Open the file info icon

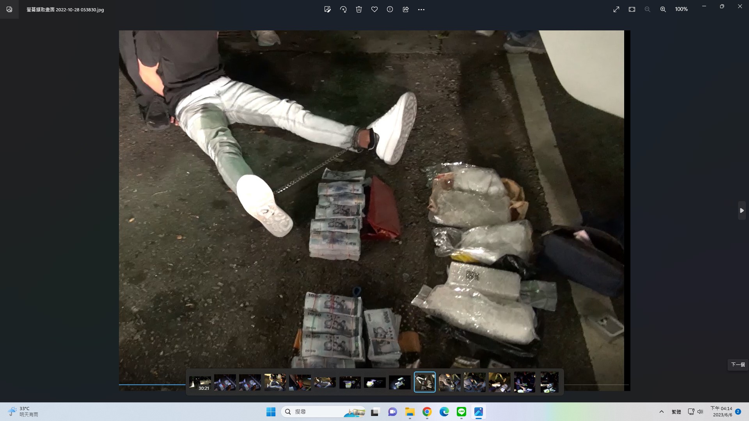pos(390,9)
